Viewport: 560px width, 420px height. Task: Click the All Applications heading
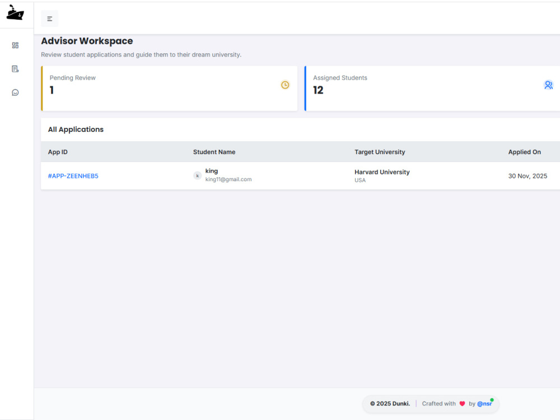pos(76,130)
